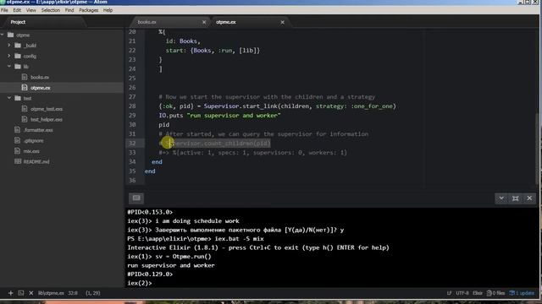Change the UTF-8 encoding
Image resolution: width=542 pixels, height=304 pixels.
click(x=462, y=293)
